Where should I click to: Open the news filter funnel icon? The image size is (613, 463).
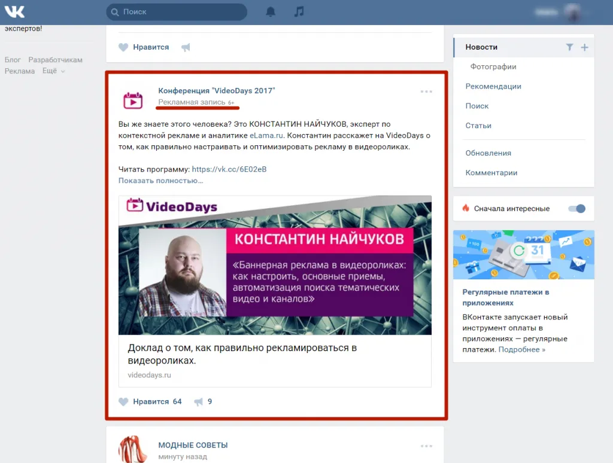(x=570, y=47)
